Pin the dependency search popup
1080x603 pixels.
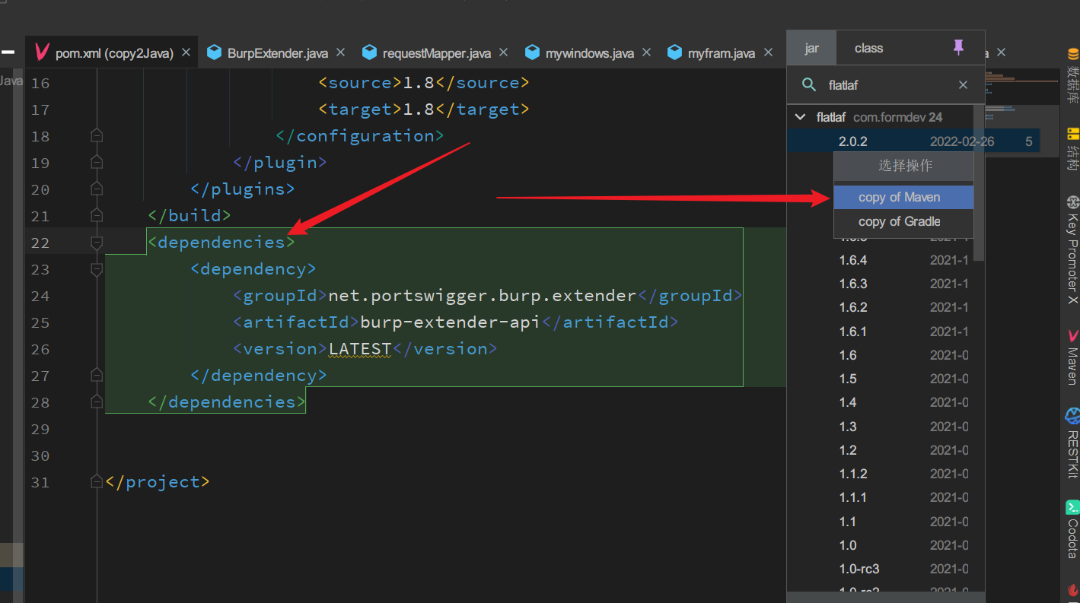(958, 48)
